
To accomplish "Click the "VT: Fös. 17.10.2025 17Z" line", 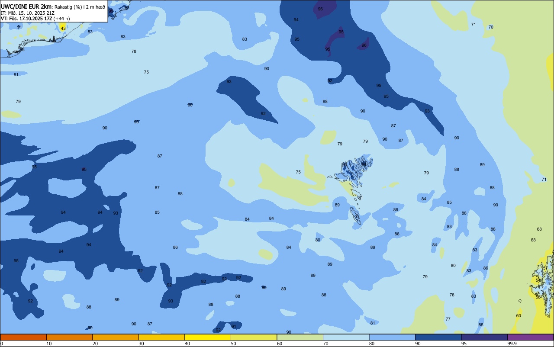I will click(26, 19).
